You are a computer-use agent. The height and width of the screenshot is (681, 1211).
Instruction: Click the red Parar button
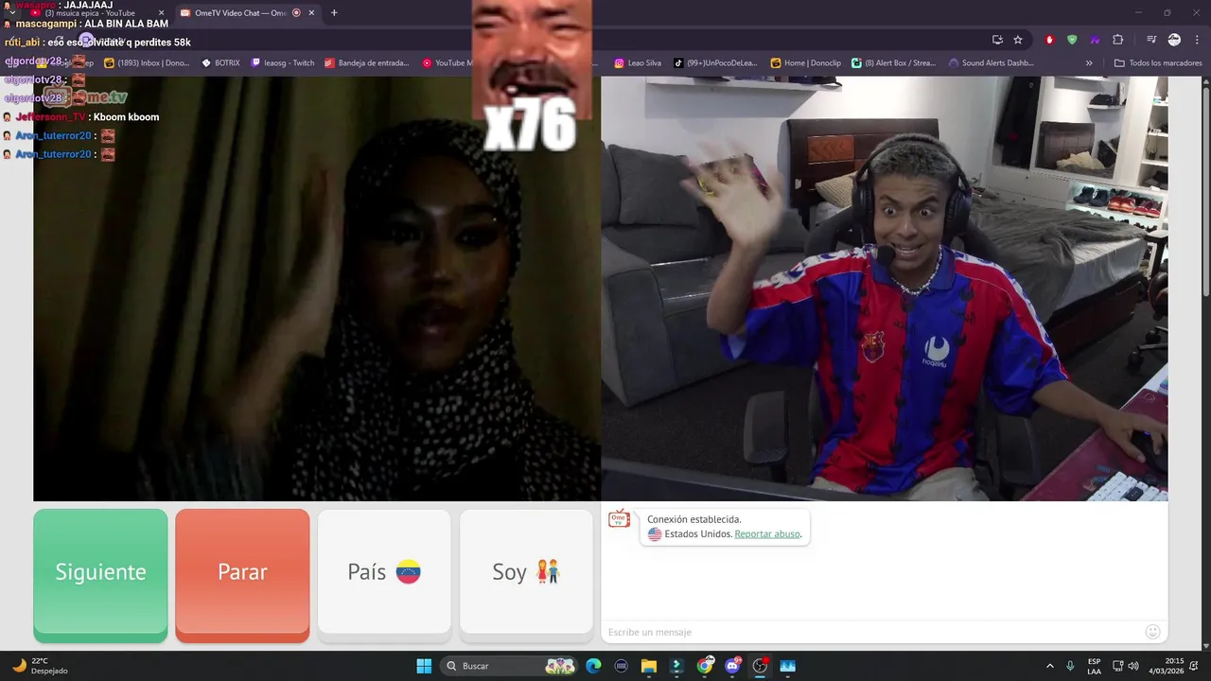[242, 575]
